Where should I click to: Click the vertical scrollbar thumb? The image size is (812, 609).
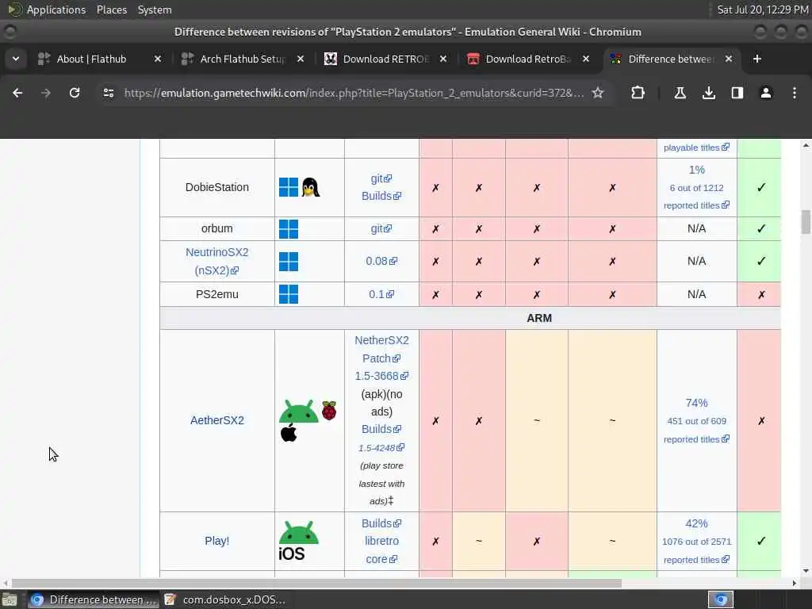click(806, 222)
